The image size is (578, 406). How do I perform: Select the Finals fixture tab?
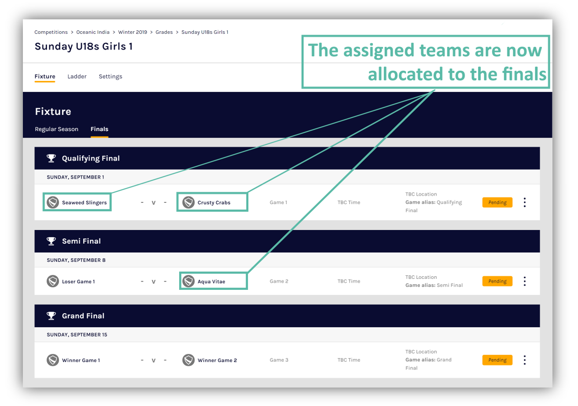tap(99, 129)
